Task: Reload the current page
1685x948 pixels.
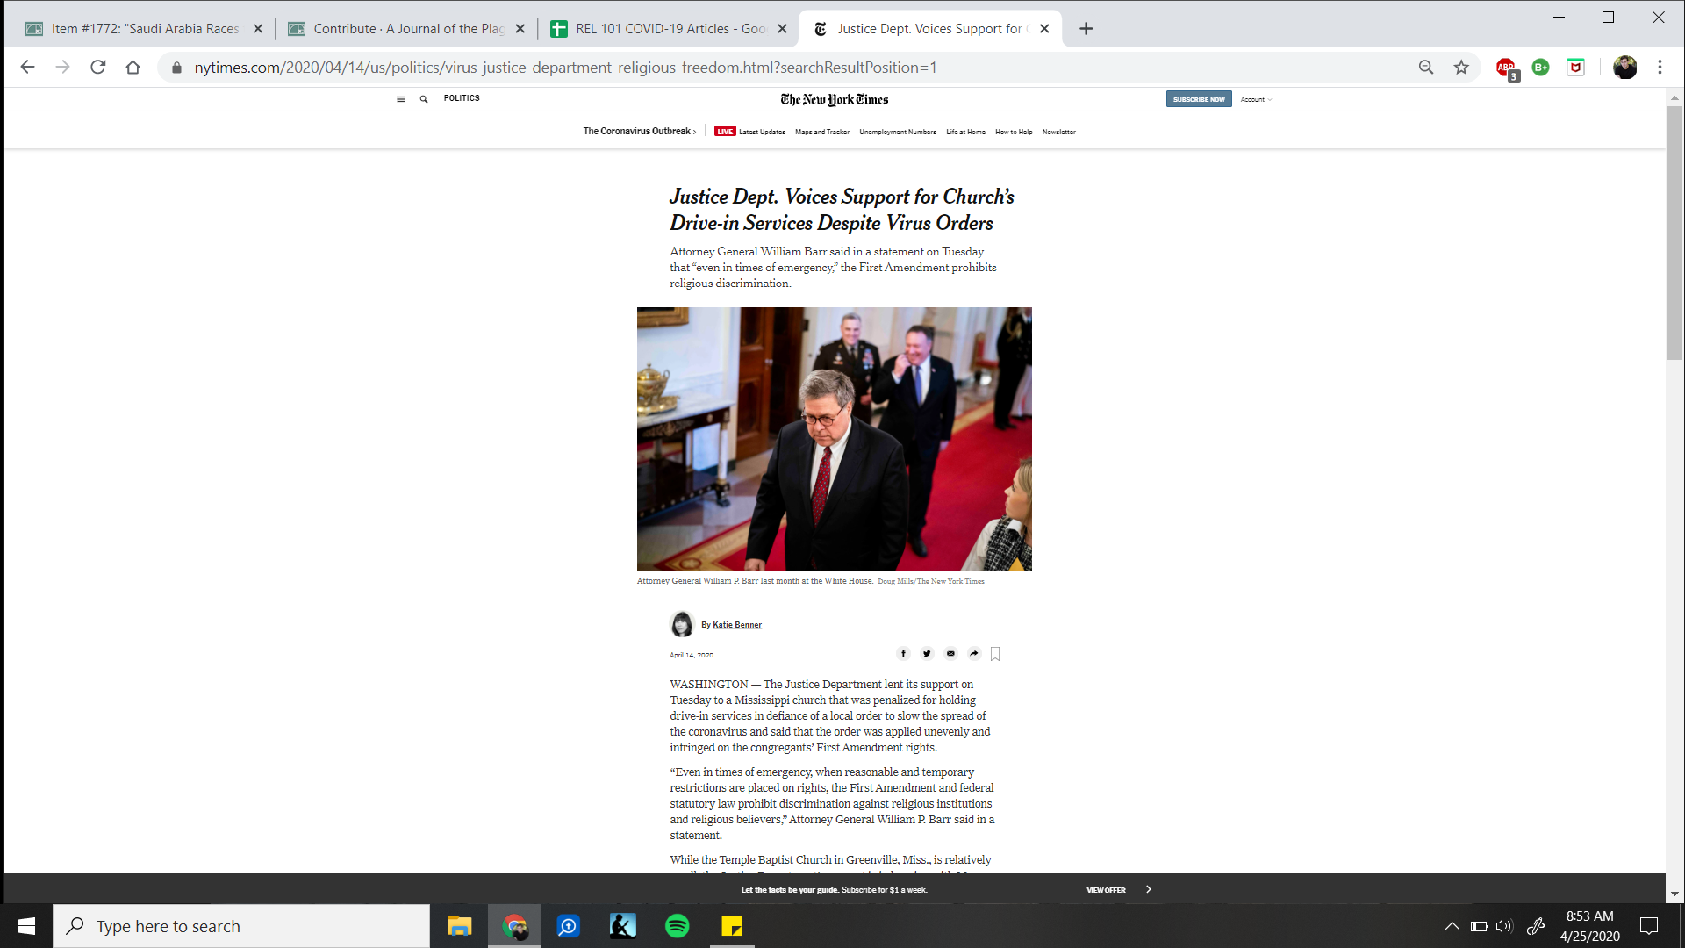Action: click(98, 68)
